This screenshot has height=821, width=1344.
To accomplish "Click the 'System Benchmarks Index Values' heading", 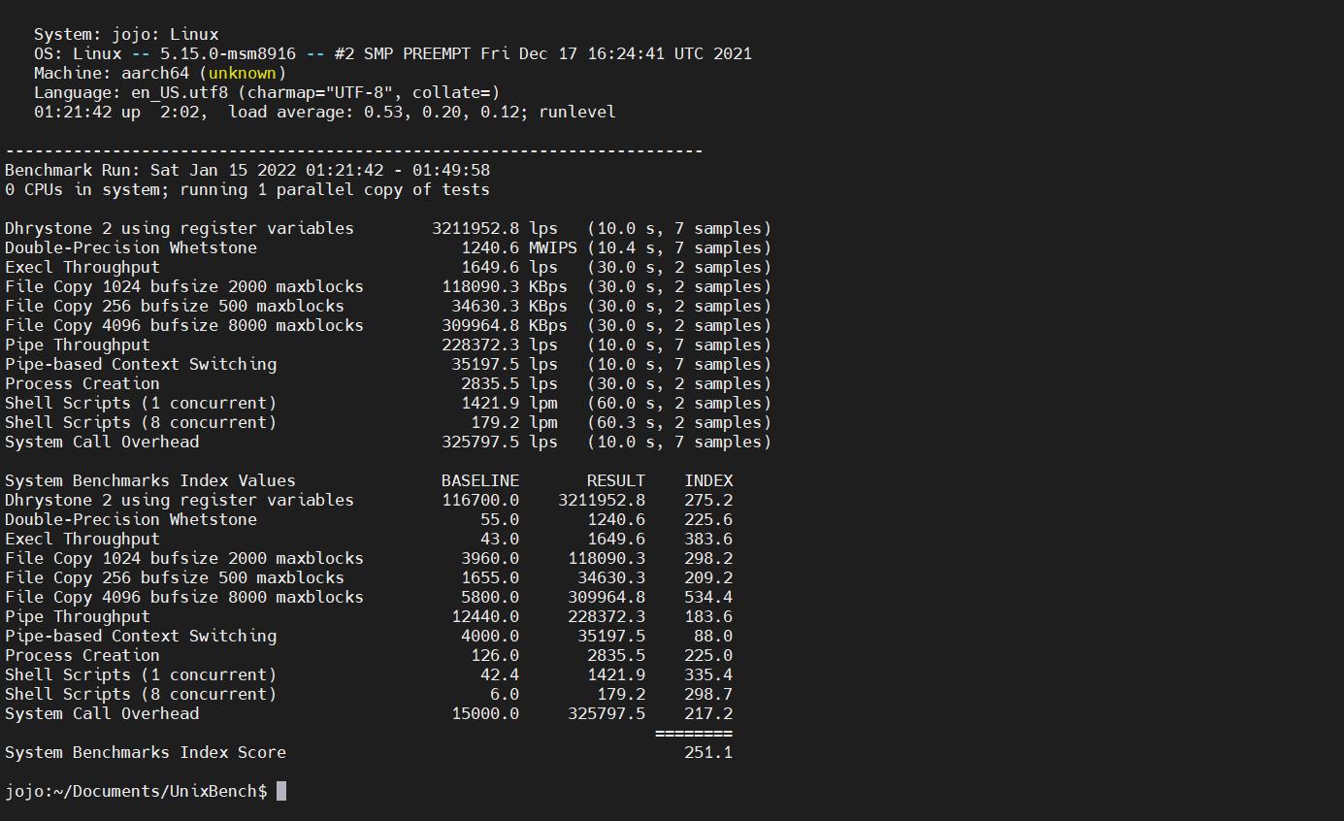I will click(150, 480).
